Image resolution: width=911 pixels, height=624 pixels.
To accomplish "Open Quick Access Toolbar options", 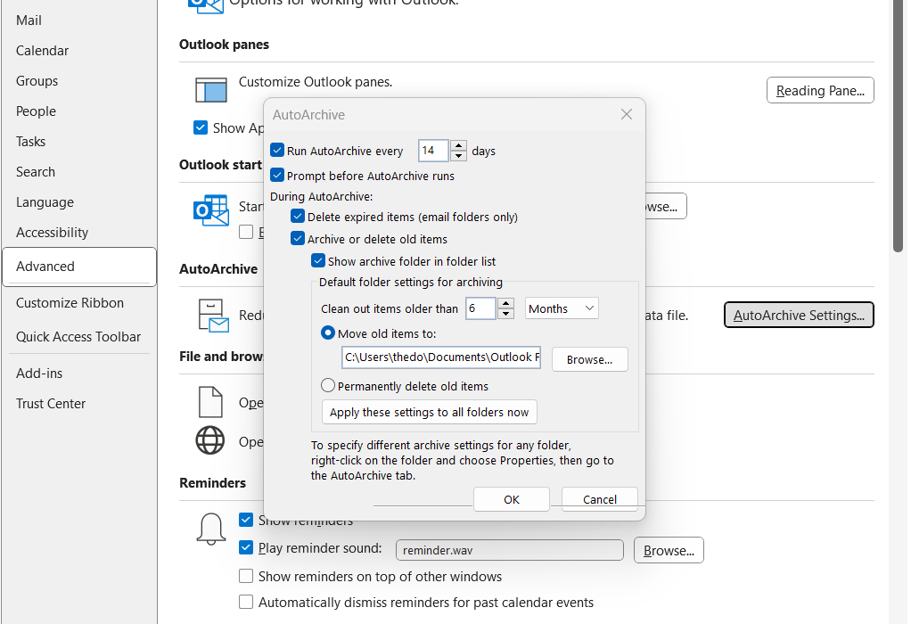I will point(78,336).
